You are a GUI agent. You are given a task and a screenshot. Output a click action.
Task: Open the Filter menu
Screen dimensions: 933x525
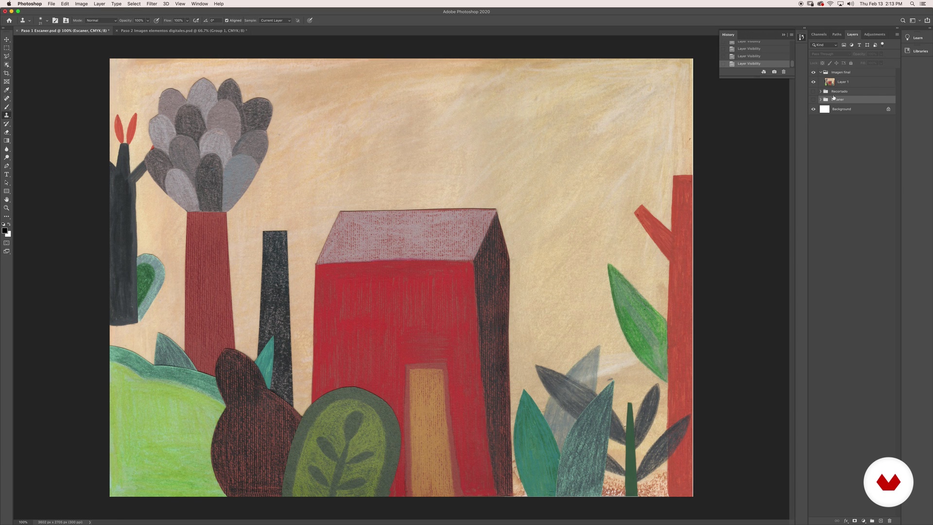point(152,4)
